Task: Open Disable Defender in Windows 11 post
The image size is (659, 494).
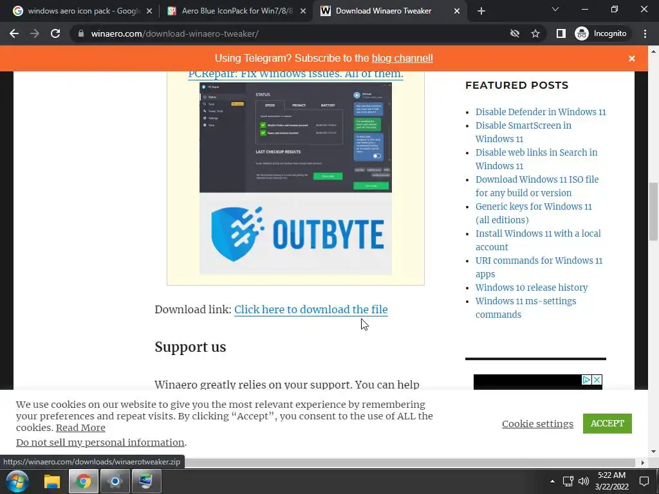Action: click(541, 112)
